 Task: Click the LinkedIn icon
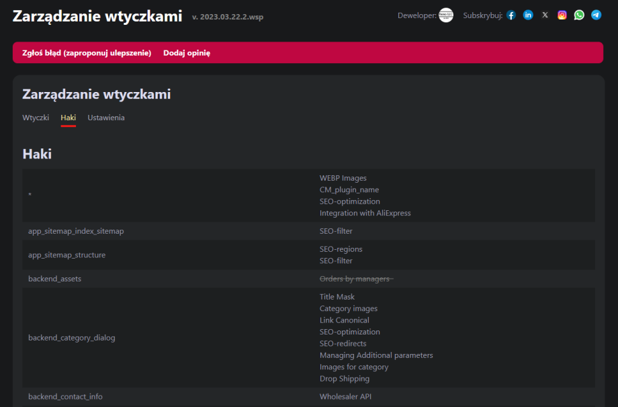click(528, 15)
